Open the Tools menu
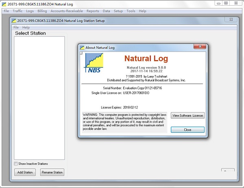The width and height of the screenshot is (244, 188). coord(131,11)
